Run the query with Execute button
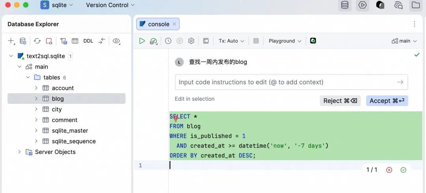 142,41
